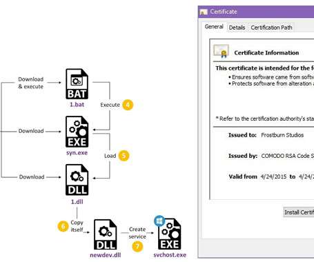
Task: Click the certificate ribbon icon
Action: [x=221, y=51]
